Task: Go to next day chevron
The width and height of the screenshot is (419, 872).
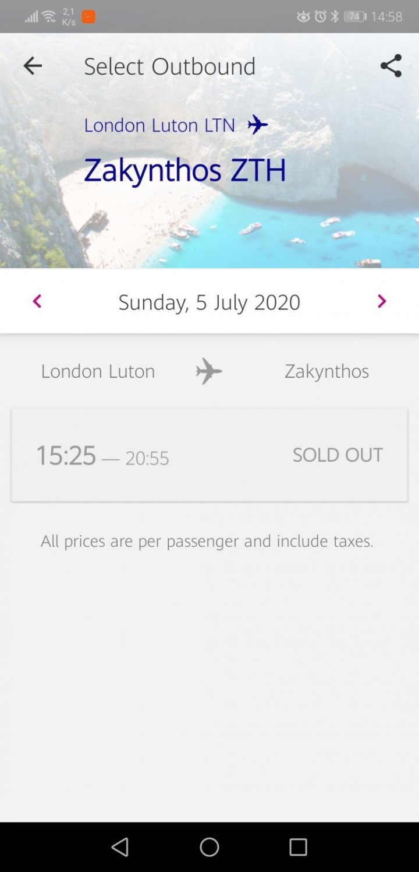Action: coord(382,301)
